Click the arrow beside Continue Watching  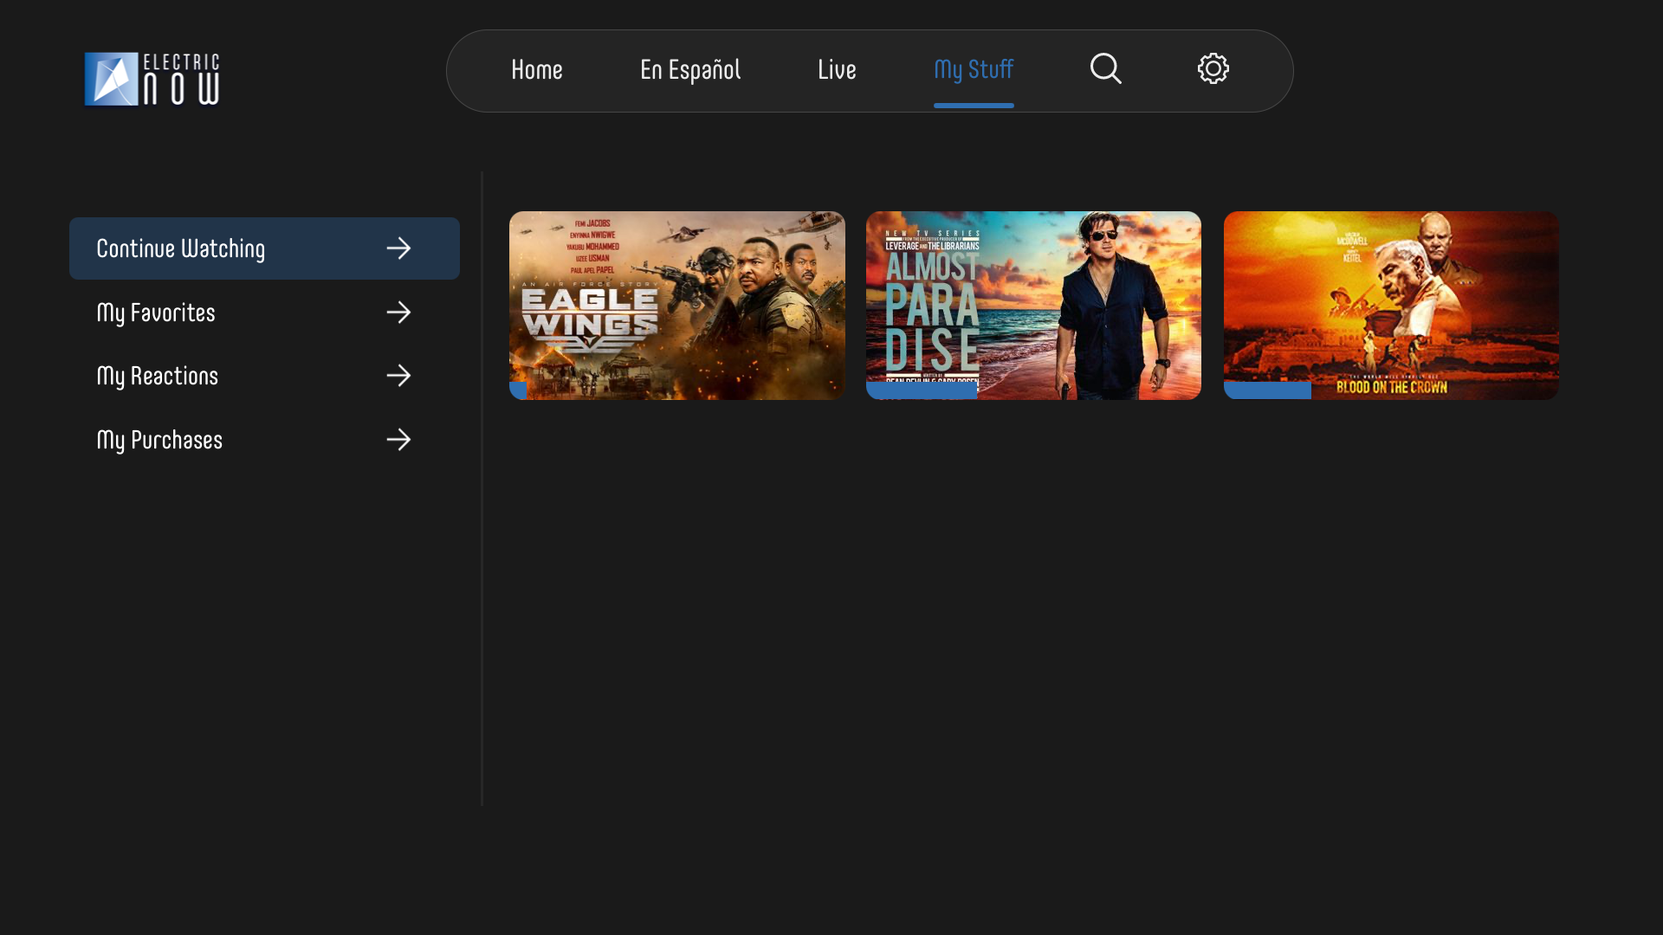click(398, 248)
